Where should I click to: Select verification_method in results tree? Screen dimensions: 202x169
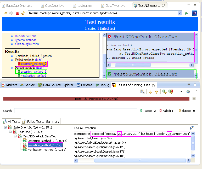point(45,150)
